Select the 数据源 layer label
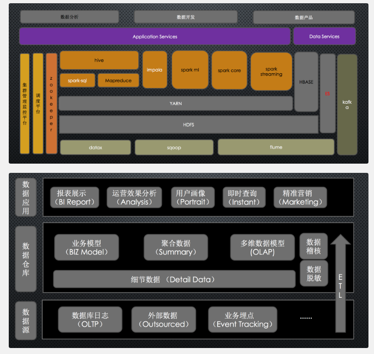374x354 pixels. click(x=26, y=321)
